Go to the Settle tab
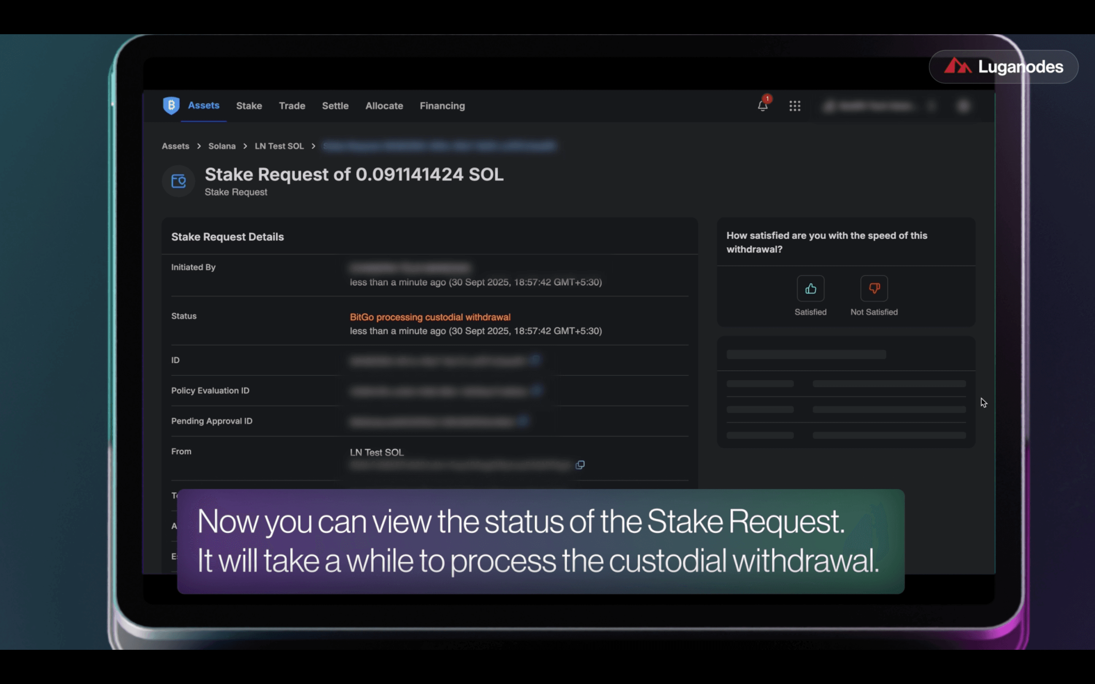This screenshot has height=684, width=1095. pos(335,106)
